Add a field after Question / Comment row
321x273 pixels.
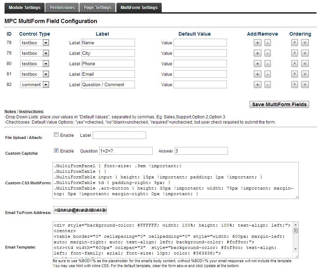tap(257, 84)
